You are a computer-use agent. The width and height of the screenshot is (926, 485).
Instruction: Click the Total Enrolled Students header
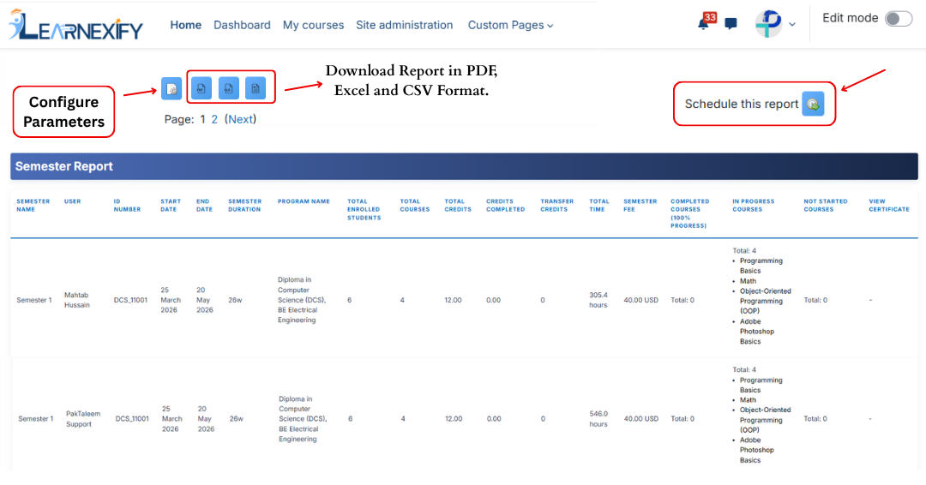coord(364,209)
